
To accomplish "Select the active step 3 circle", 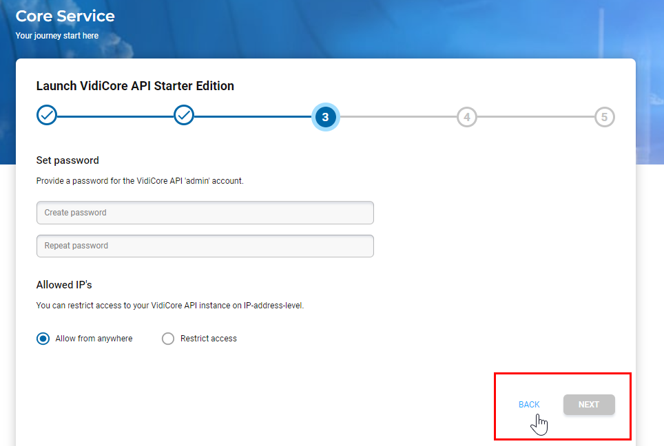I will (325, 117).
